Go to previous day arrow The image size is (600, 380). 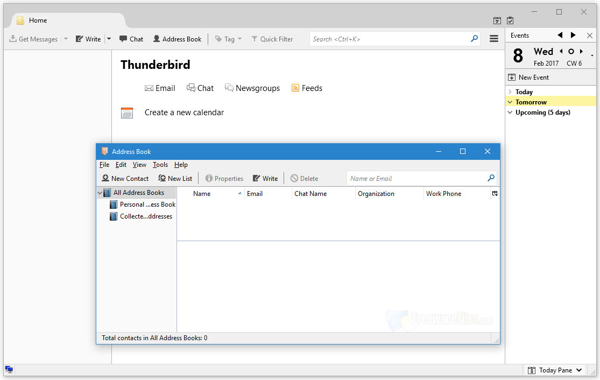point(561,51)
